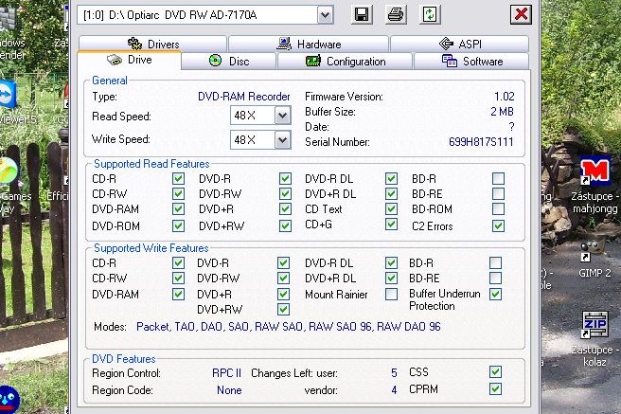Open the ZIP kolaz desktop shortcut
Viewport: 621px width, 414px height.
[x=594, y=324]
